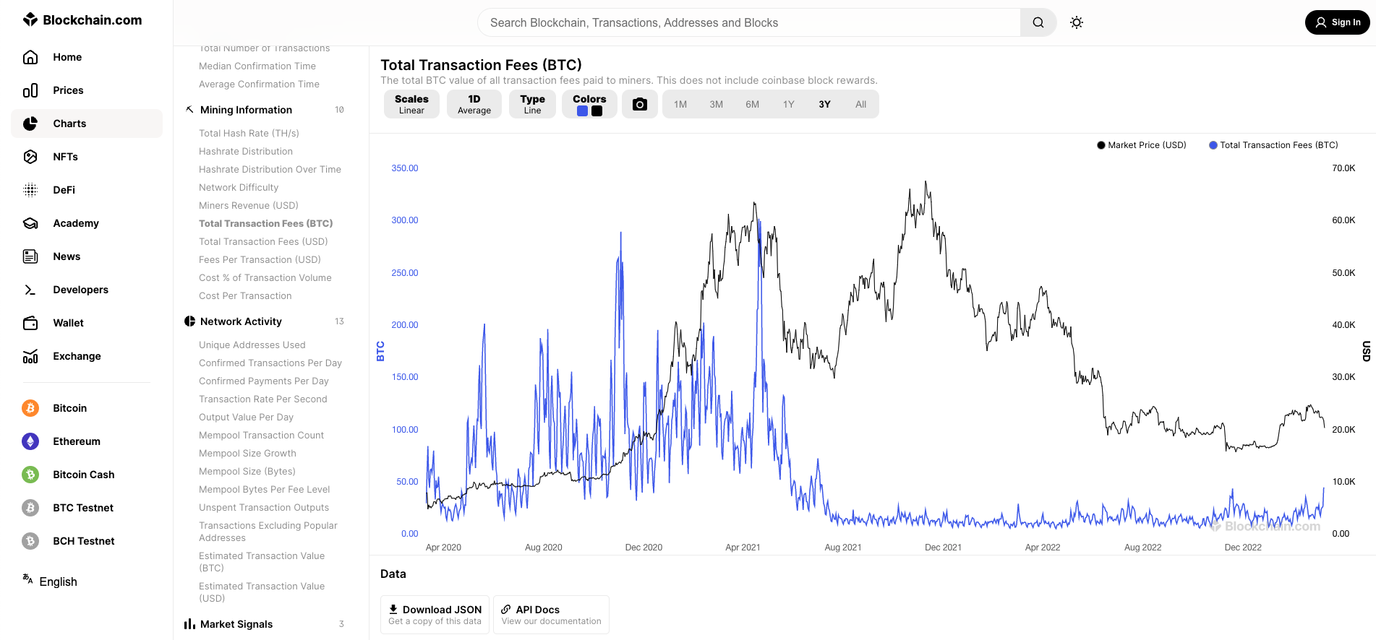The height and width of the screenshot is (640, 1376).
Task: Select the Charts pie icon
Action: click(x=30, y=124)
